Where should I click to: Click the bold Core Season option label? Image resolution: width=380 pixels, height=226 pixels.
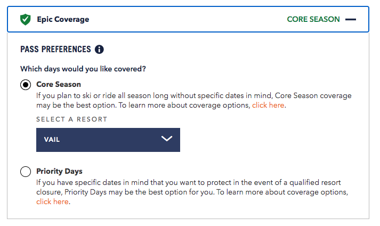[59, 84]
